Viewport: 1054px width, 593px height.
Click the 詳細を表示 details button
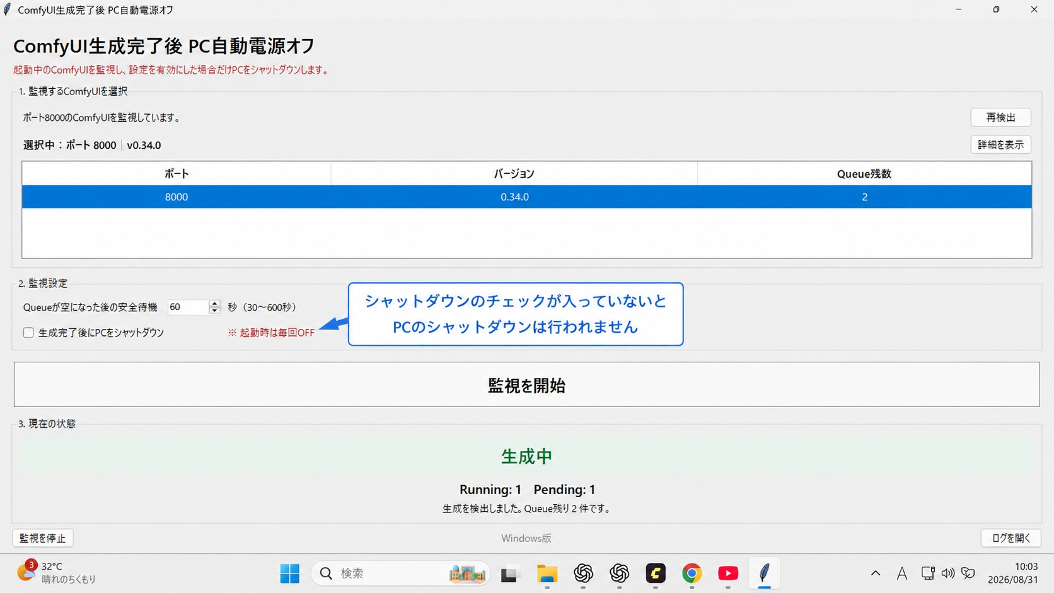(x=1000, y=145)
